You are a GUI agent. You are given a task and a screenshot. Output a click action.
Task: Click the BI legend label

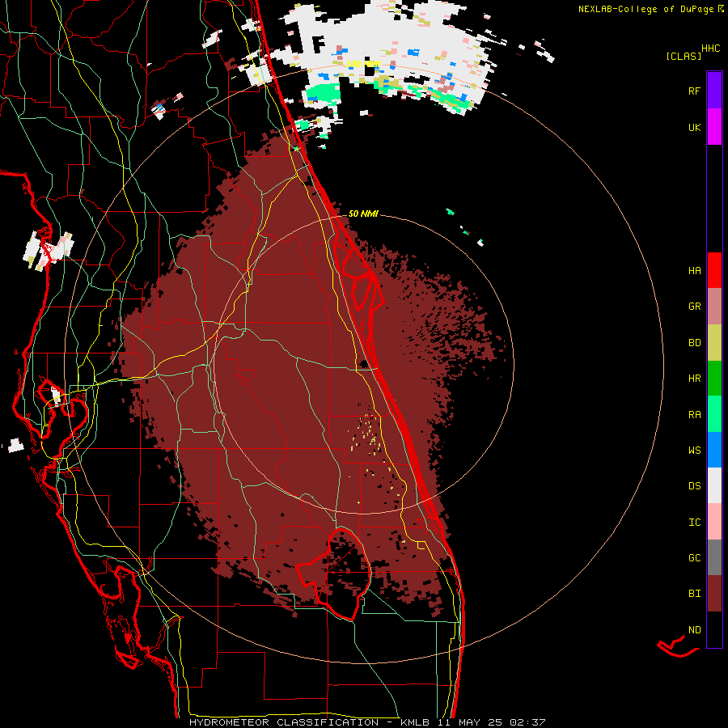694,594
